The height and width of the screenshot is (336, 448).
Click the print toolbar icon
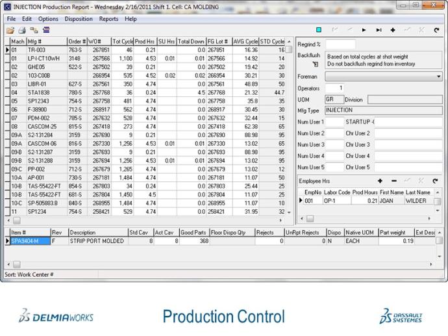(x=22, y=30)
